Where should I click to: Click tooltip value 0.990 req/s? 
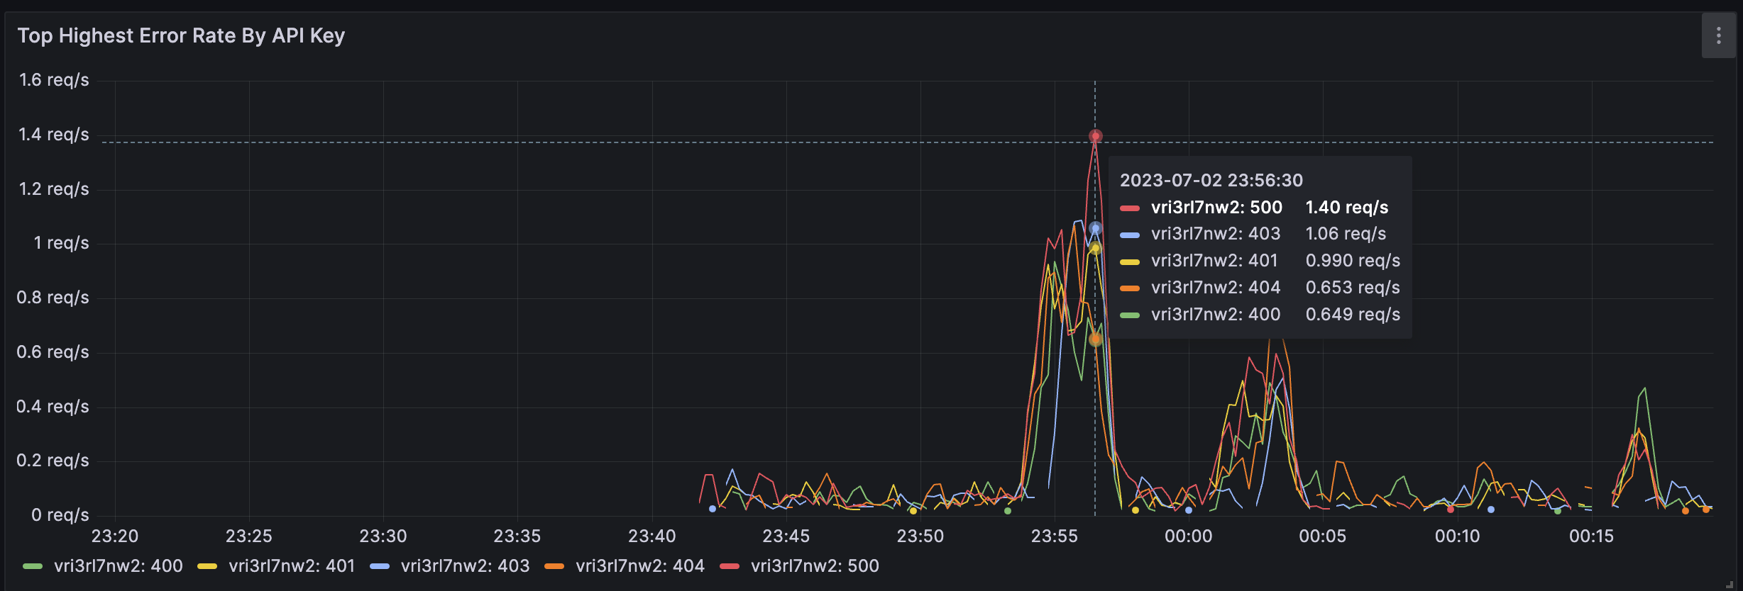1353,261
